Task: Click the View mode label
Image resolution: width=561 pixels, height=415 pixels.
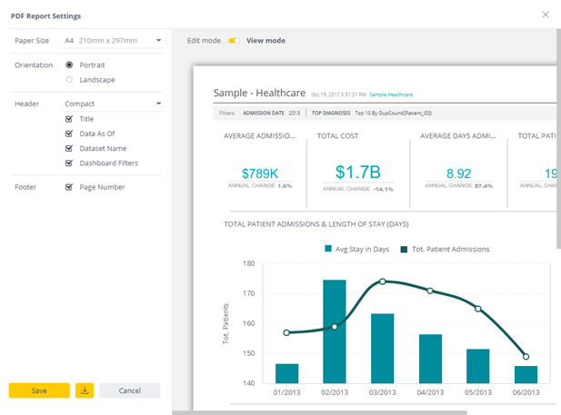Action: pyautogui.click(x=265, y=41)
